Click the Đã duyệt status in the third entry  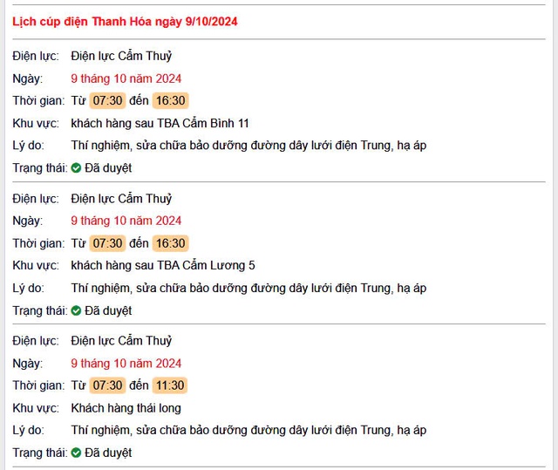(x=108, y=453)
